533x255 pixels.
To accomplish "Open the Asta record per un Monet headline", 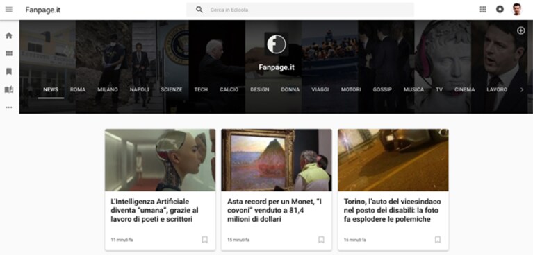I will [274, 211].
